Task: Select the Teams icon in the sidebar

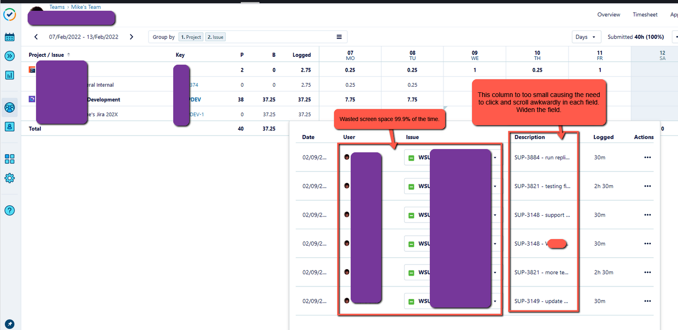Action: [x=9, y=107]
